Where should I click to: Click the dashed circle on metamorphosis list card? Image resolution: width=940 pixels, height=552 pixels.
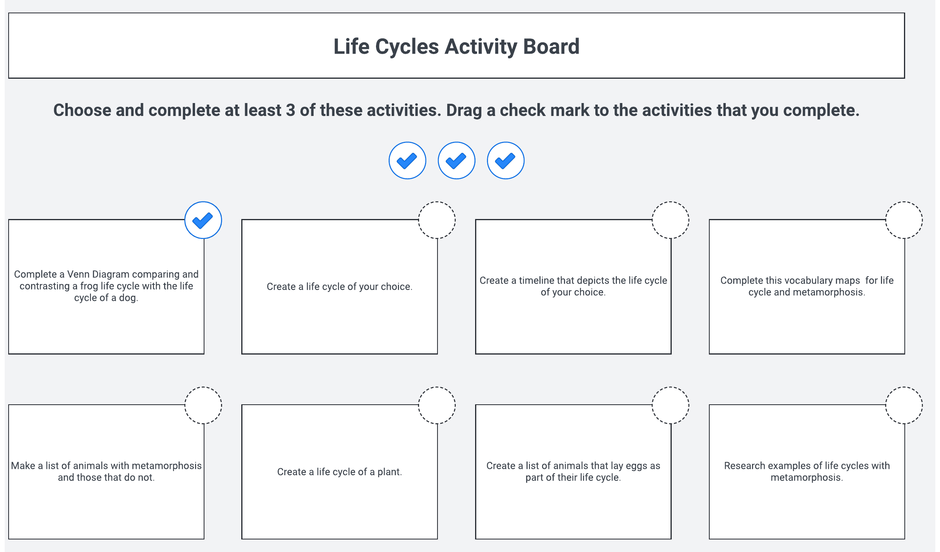203,405
